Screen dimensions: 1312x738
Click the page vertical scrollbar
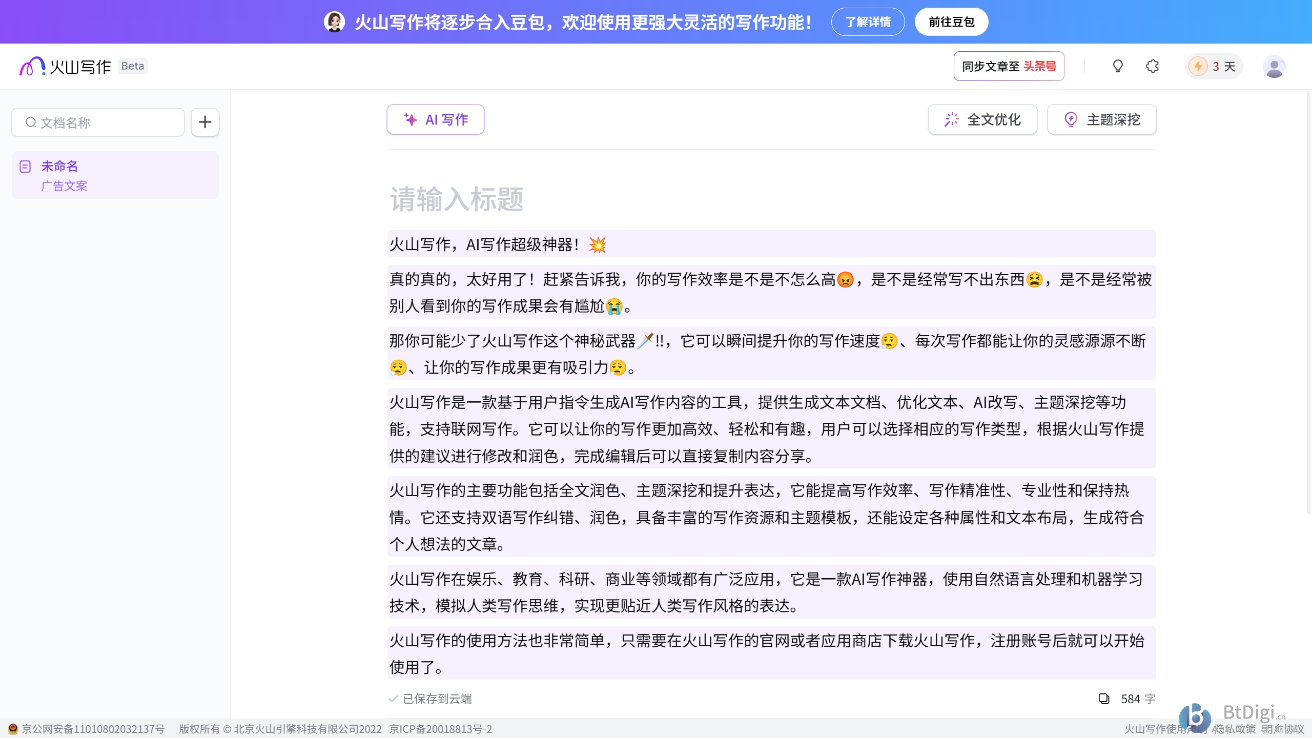tap(1308, 302)
